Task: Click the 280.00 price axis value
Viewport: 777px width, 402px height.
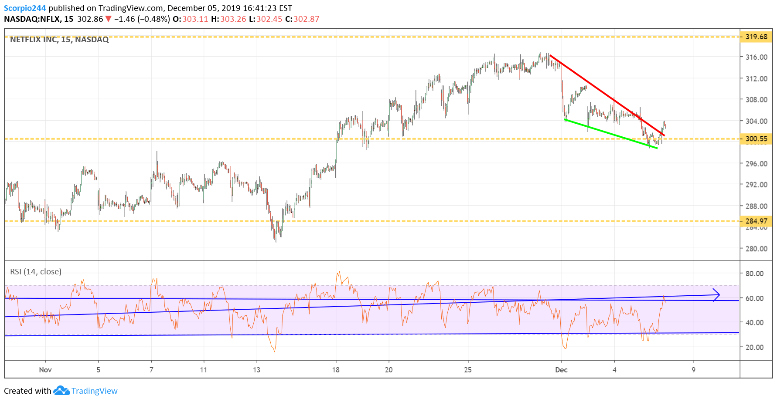Action: tap(757, 249)
